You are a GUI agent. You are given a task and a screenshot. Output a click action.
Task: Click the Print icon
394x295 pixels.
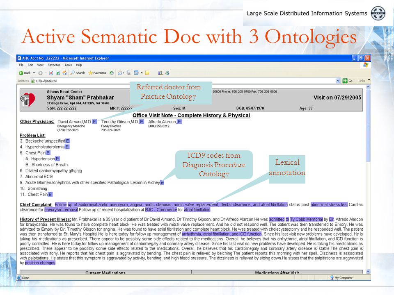point(128,73)
